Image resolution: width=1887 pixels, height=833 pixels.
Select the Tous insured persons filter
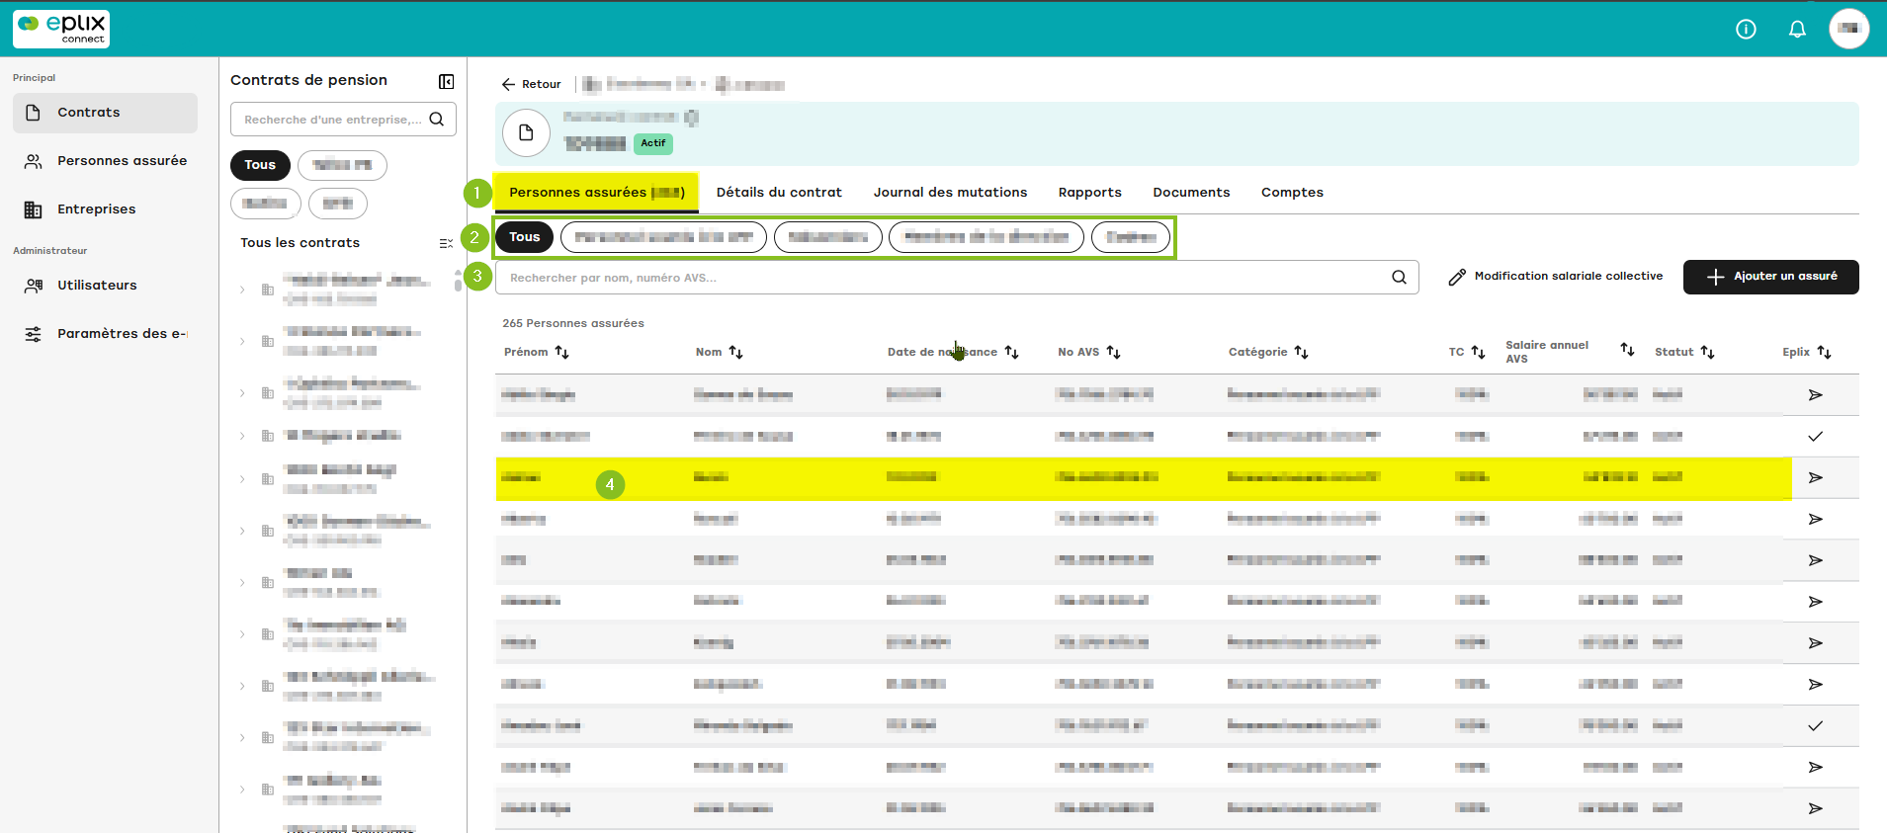click(x=525, y=237)
